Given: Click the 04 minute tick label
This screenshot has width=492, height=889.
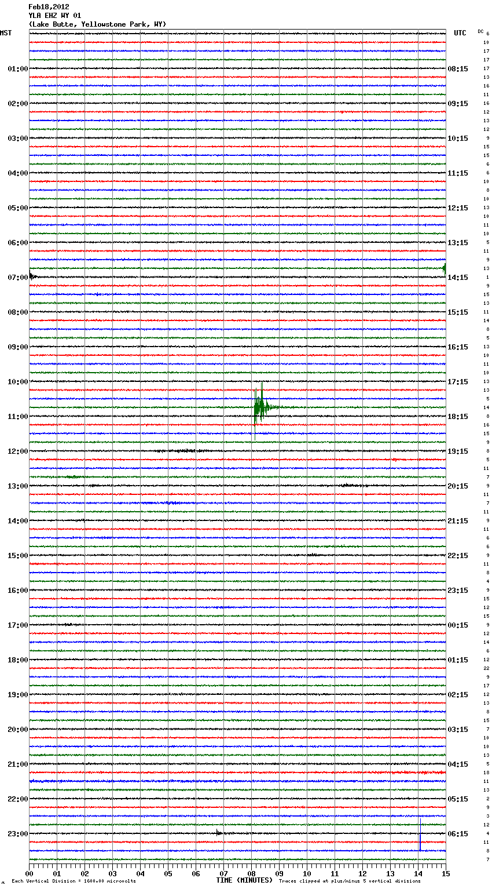Looking at the screenshot, I should click(x=140, y=874).
